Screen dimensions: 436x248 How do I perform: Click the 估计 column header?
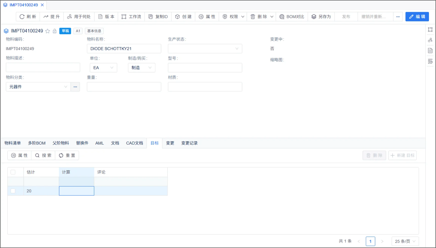point(41,172)
